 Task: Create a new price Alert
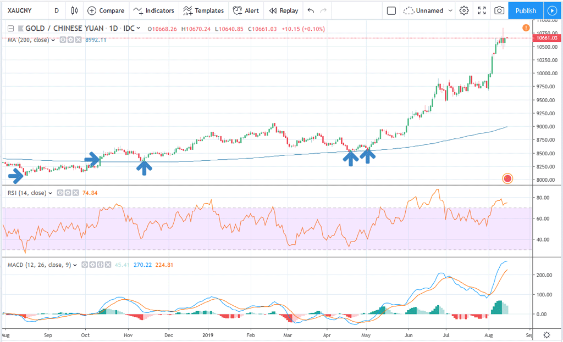(x=245, y=10)
